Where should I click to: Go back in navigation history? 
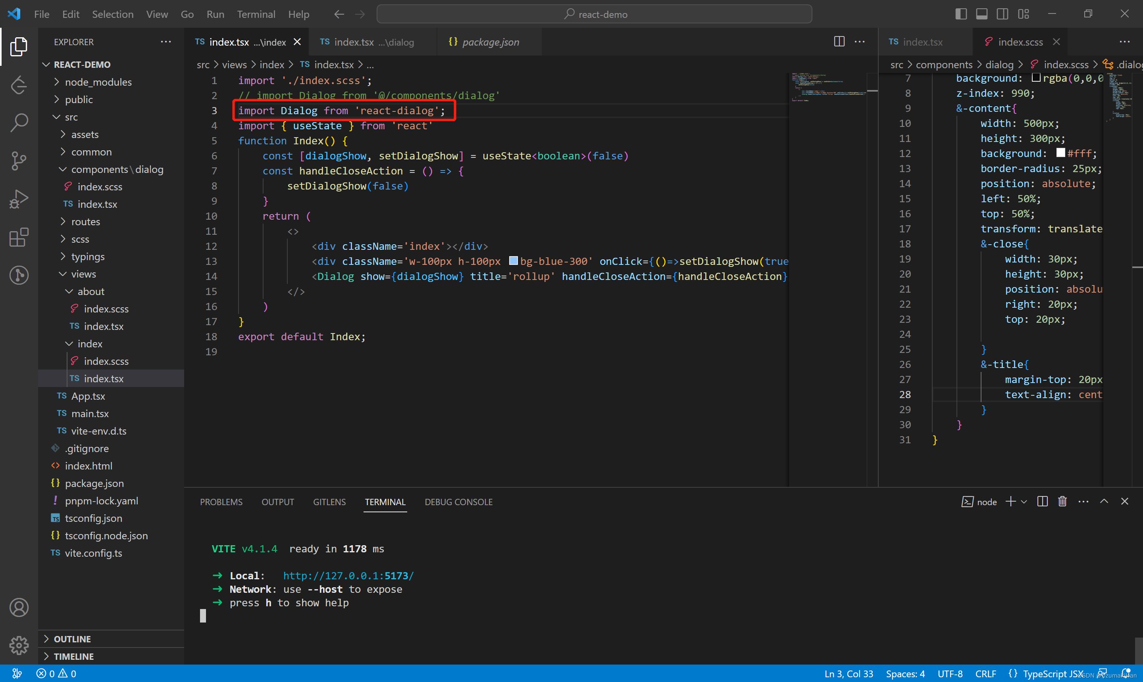[339, 14]
